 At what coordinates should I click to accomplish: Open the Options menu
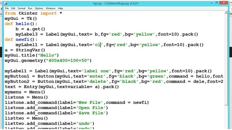click(x=39, y=8)
